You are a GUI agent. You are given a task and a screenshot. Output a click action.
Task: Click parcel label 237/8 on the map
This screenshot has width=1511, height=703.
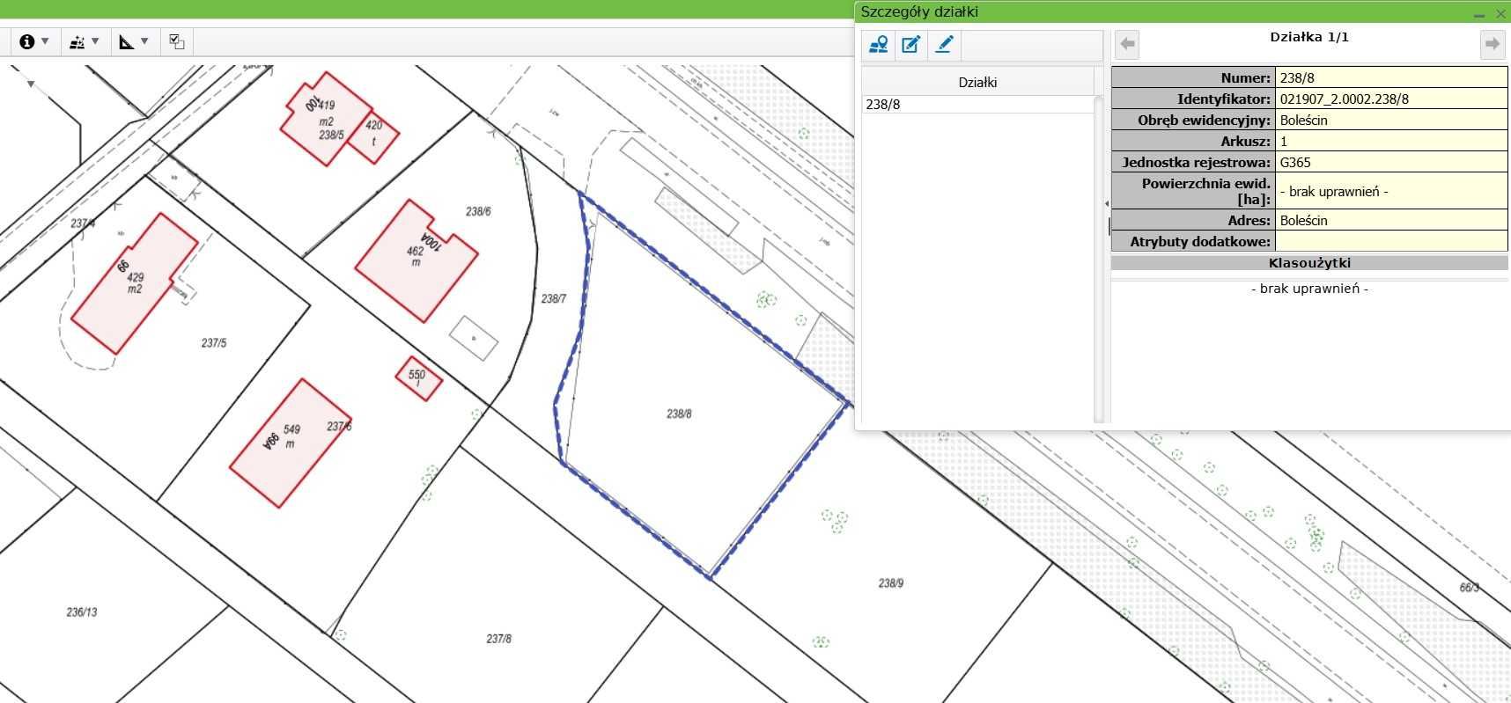498,638
